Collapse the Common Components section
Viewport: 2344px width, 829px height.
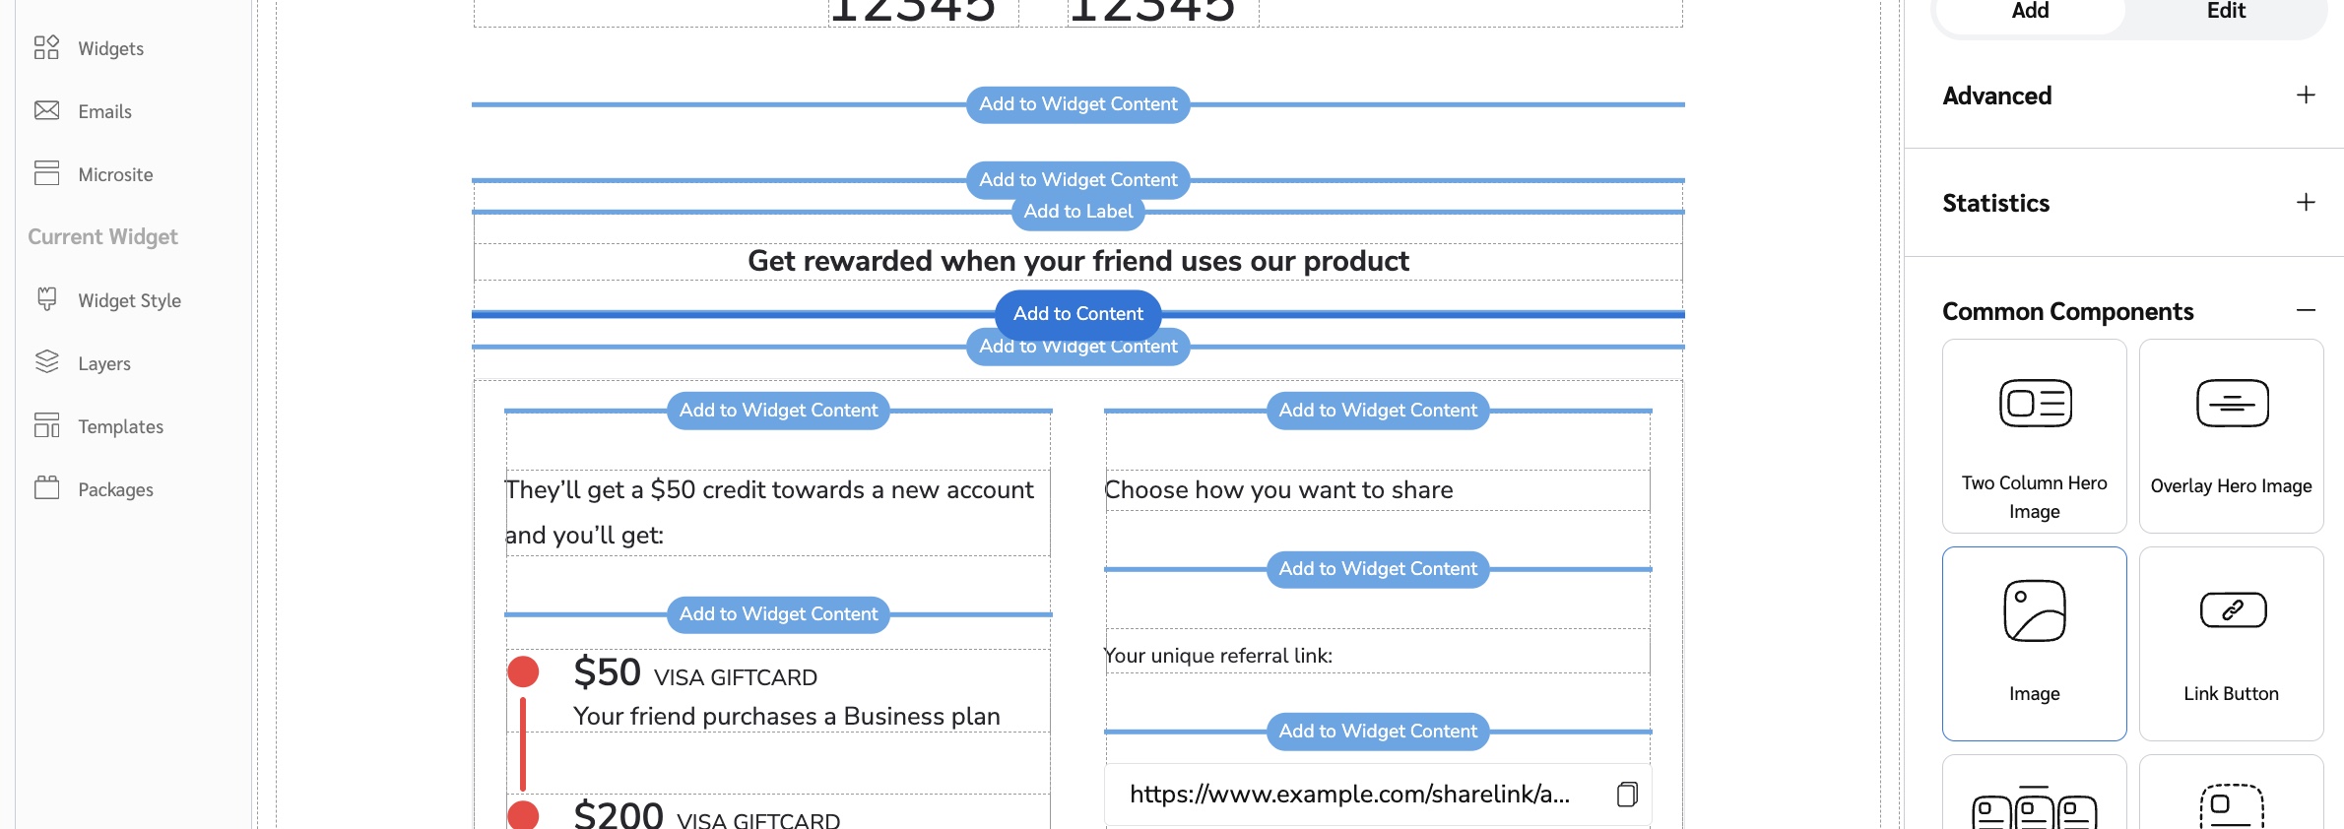tap(2306, 311)
